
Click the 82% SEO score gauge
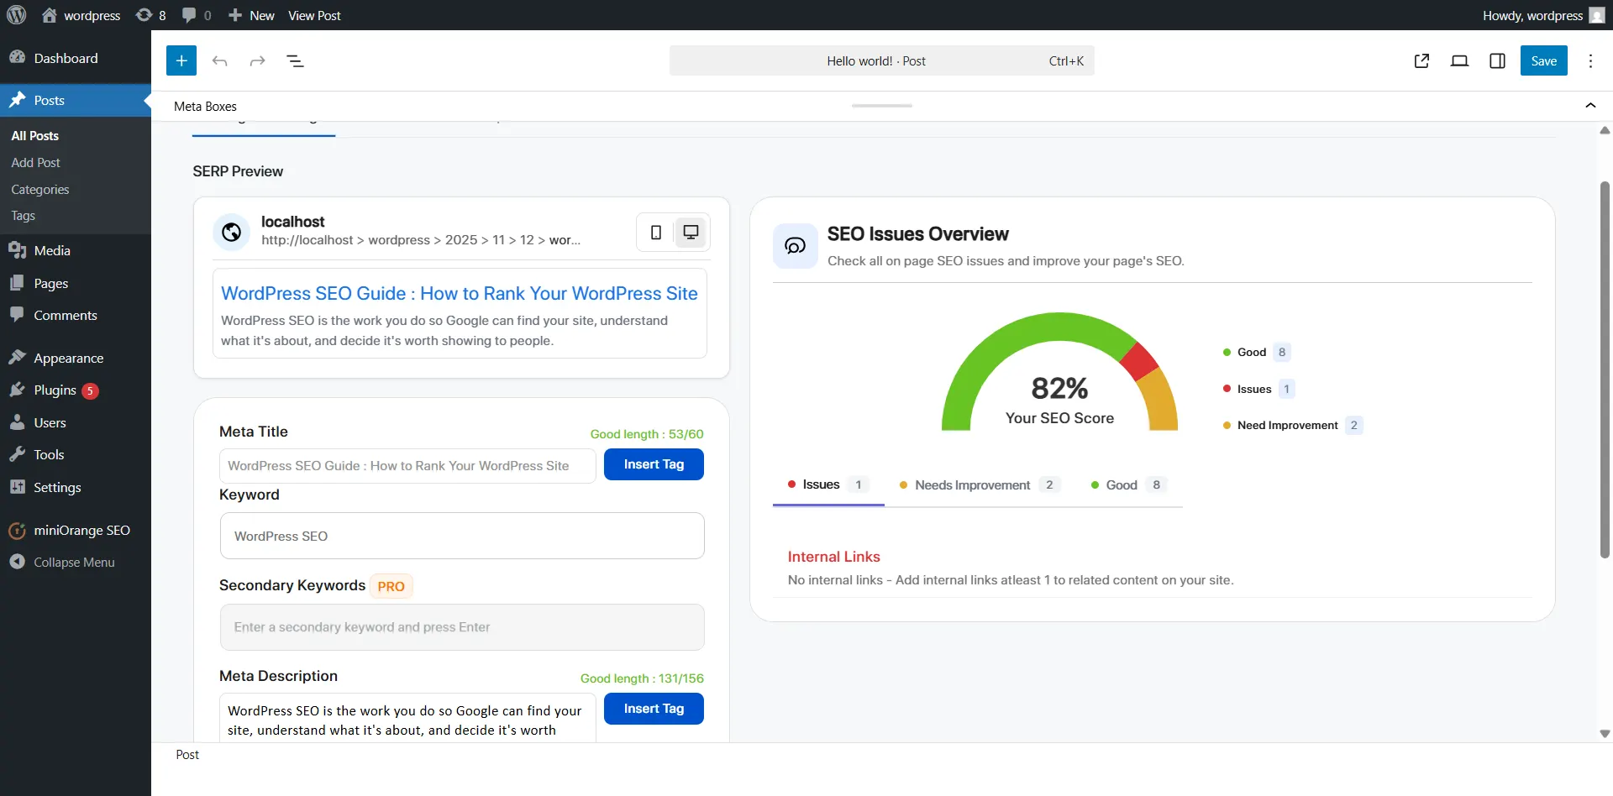click(x=1059, y=372)
